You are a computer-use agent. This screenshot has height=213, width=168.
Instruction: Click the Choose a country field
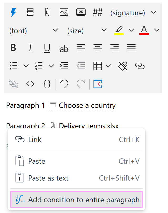click(x=87, y=105)
